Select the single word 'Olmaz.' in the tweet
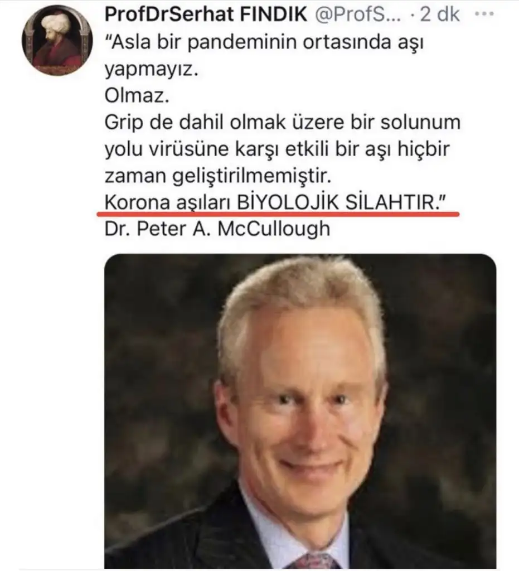 tap(137, 96)
